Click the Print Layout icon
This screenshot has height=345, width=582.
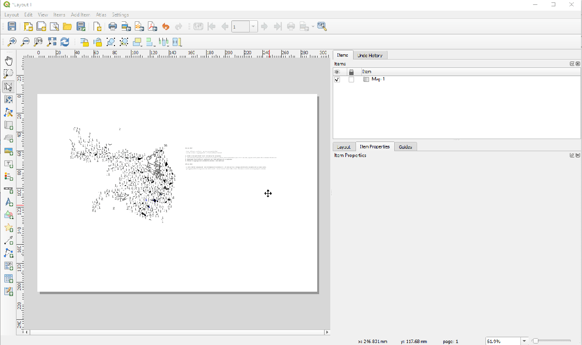pyautogui.click(x=113, y=27)
